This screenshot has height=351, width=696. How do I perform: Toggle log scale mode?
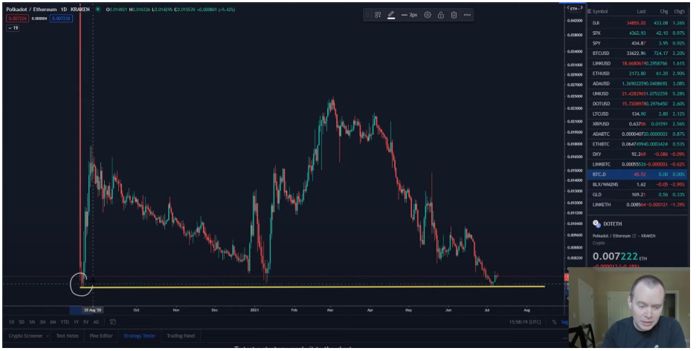pos(564,322)
